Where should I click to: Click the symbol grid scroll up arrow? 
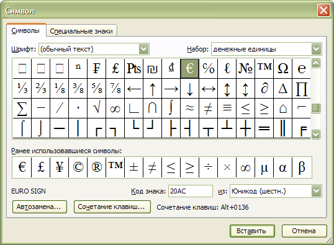click(x=315, y=63)
